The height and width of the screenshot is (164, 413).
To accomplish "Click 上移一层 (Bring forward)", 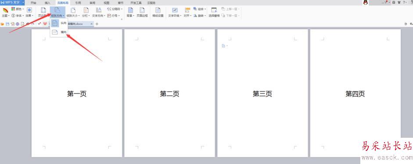I will pos(230,9).
